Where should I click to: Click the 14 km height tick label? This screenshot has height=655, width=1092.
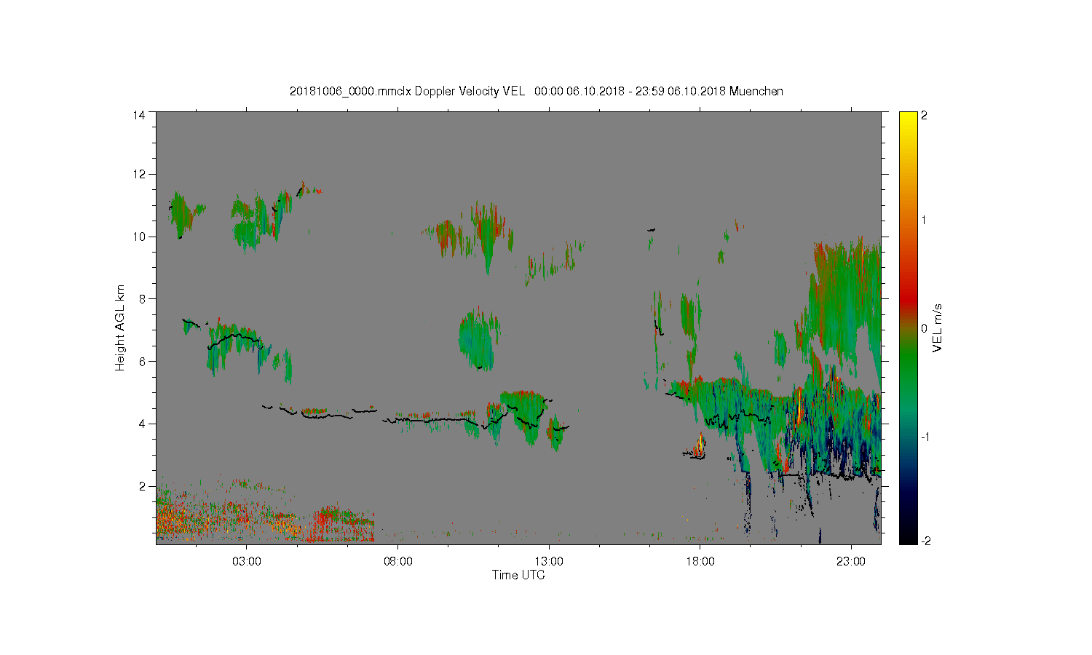pyautogui.click(x=139, y=115)
